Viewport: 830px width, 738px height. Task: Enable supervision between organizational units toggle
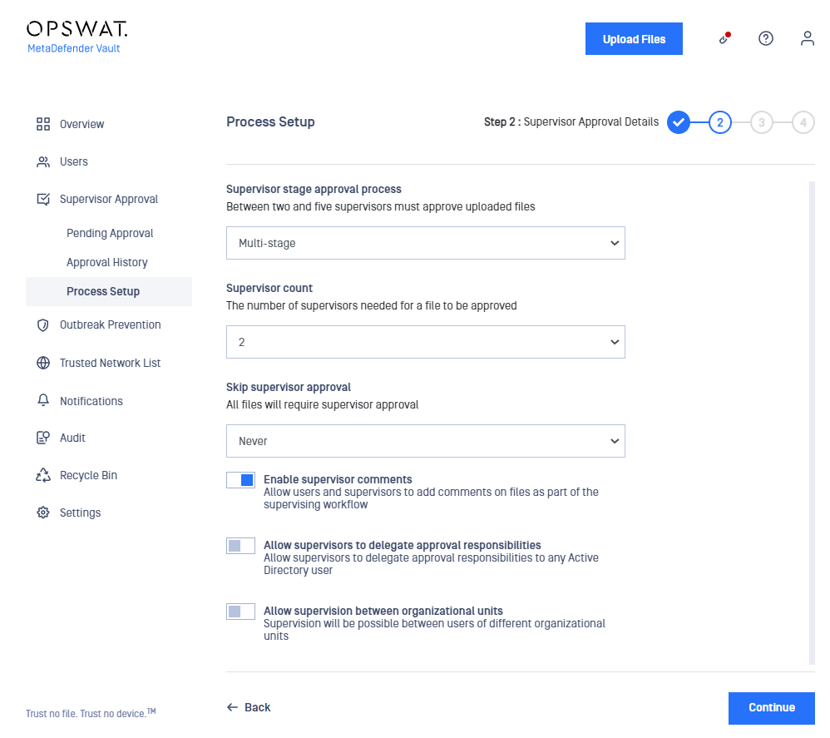tap(241, 612)
